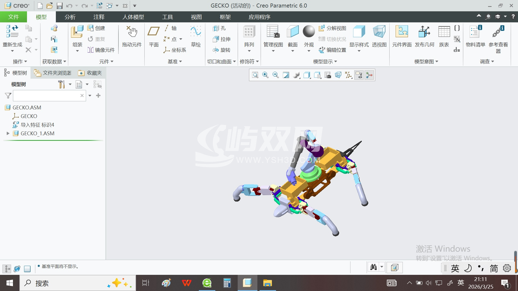Click the Open folder icon in quick access toolbar
This screenshot has width=518, height=291.
click(49, 6)
